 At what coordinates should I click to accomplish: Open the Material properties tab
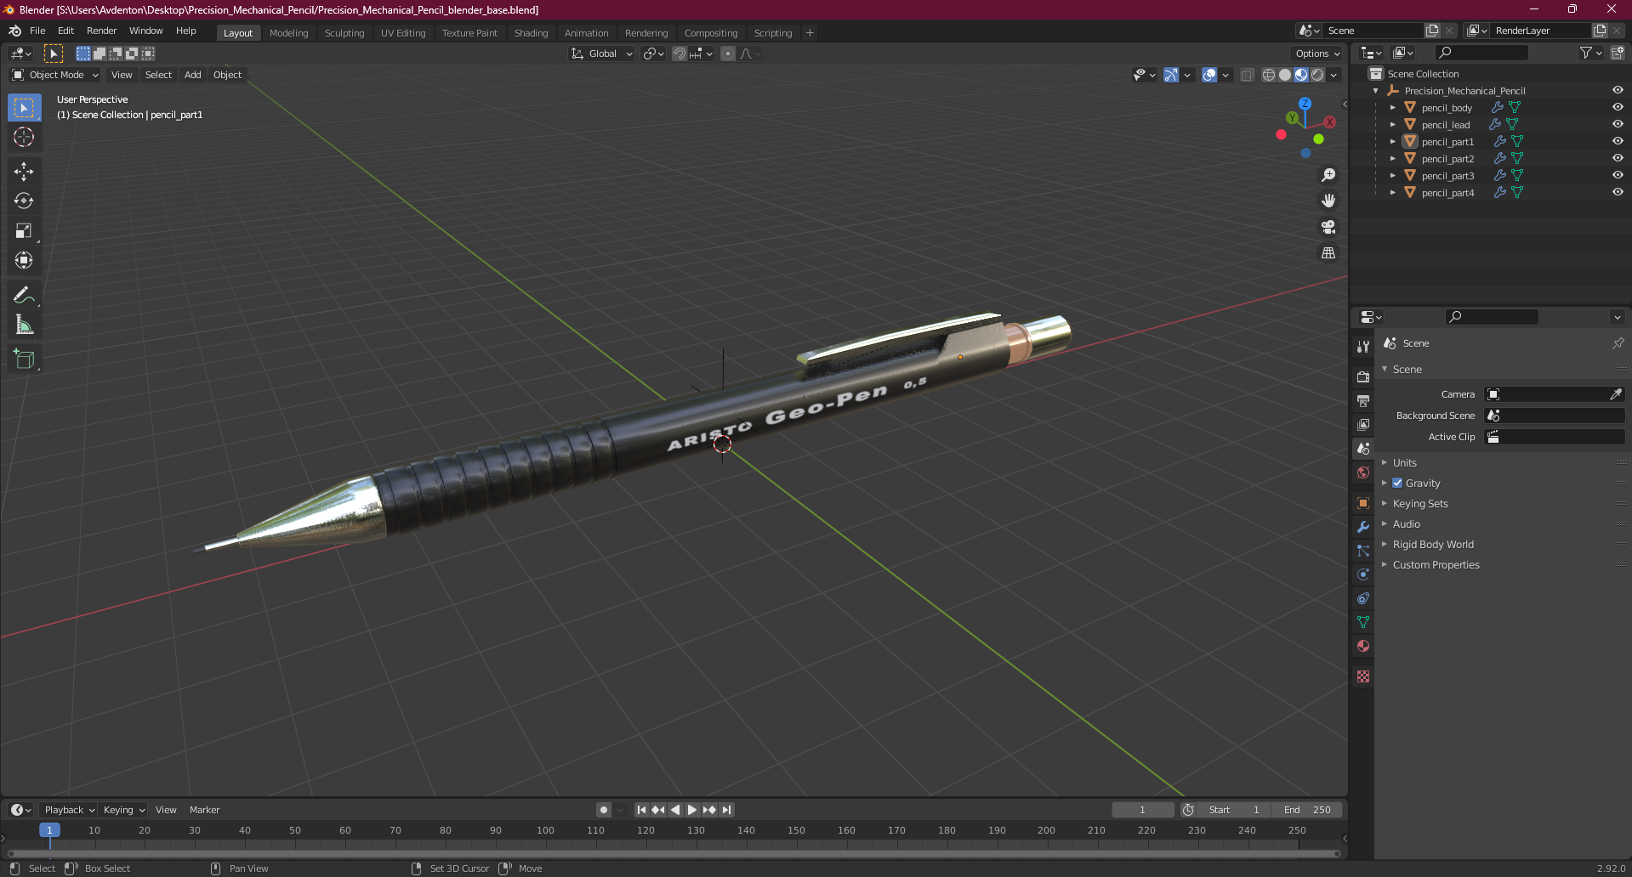[1363, 646]
